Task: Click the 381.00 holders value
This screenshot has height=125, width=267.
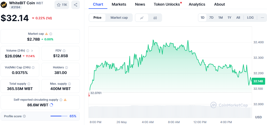Action: (61, 73)
